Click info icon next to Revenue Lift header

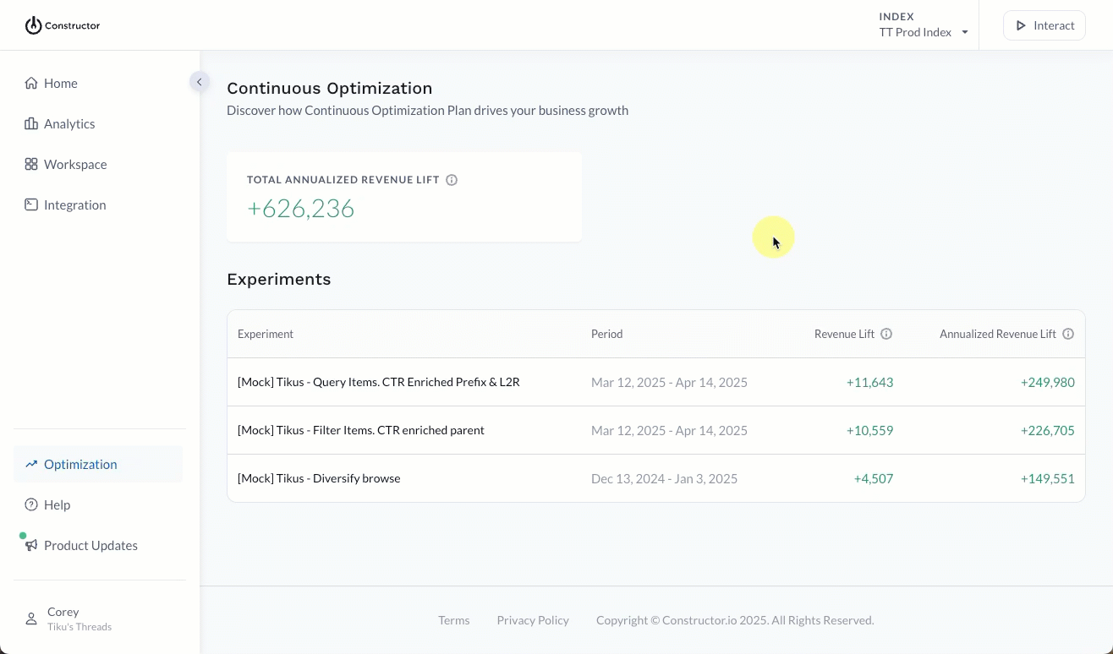point(886,334)
